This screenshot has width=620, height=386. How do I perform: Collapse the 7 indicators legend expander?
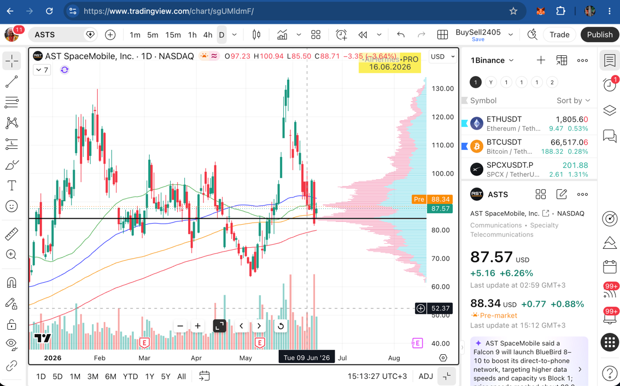click(42, 70)
